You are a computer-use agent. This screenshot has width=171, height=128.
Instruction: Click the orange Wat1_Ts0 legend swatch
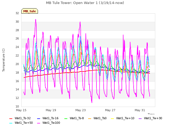pos(90,118)
